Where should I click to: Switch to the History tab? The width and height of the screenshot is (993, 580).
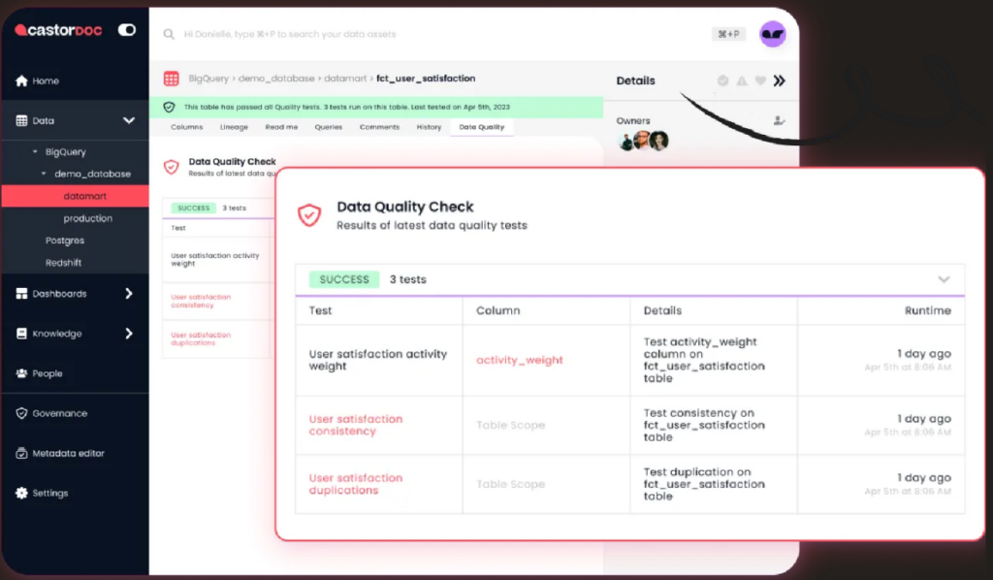point(429,127)
